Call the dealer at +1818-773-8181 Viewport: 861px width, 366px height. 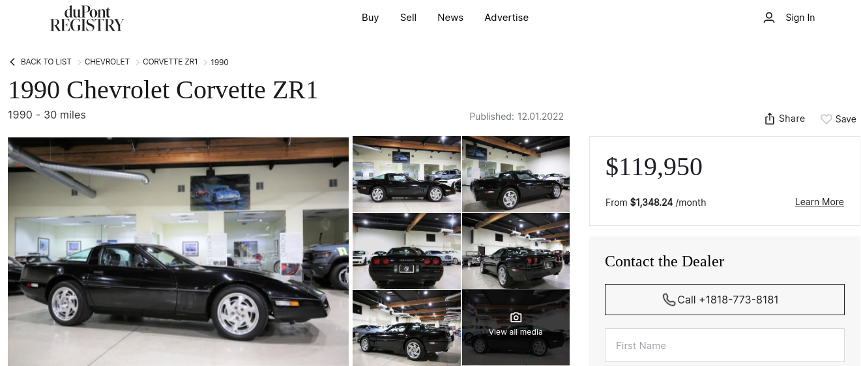click(x=725, y=300)
